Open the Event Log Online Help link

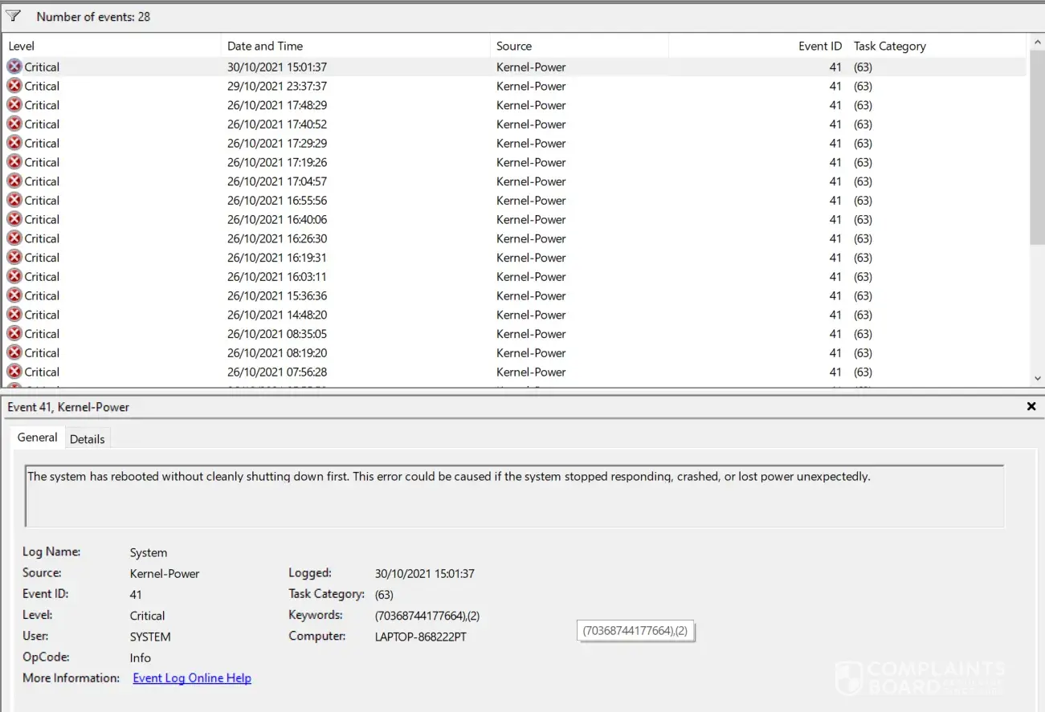pyautogui.click(x=192, y=678)
